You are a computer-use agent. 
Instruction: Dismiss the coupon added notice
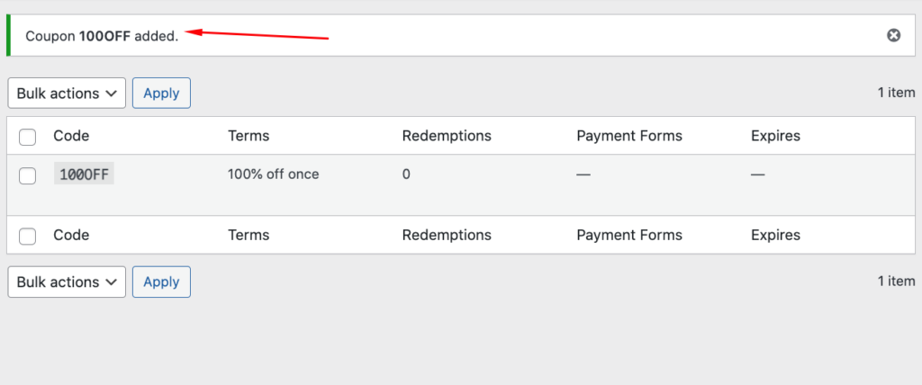[893, 35]
